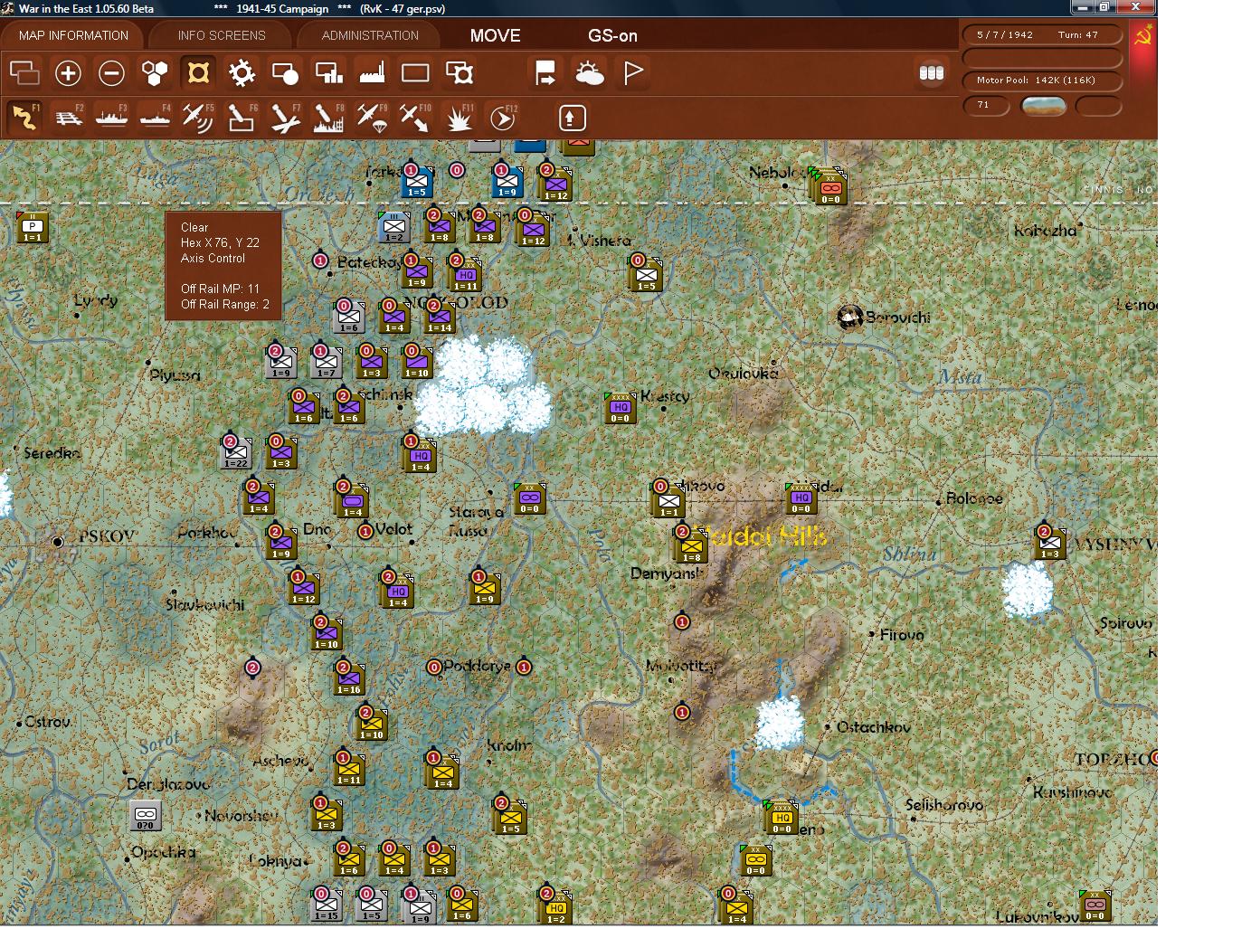Select the F2 rail movement icon
The image size is (1251, 938).
[68, 118]
